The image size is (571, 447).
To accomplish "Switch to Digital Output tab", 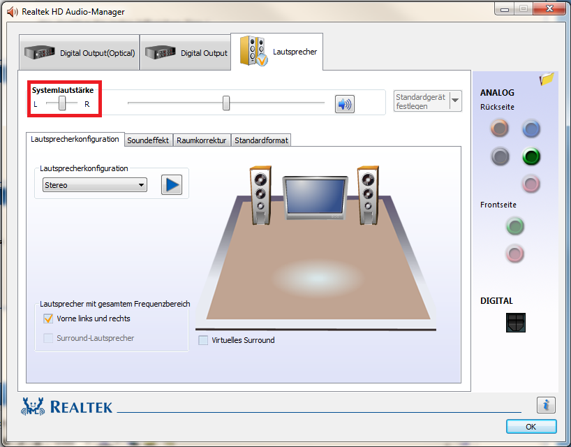I will tap(186, 52).
